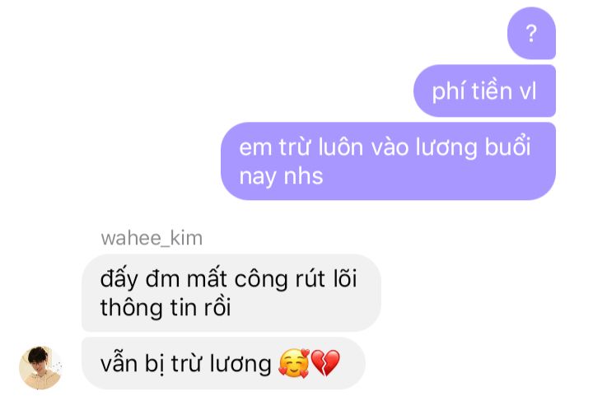Select the 'em trừ luôn vào lương' purple message
The height and width of the screenshot is (401, 593).
click(389, 161)
